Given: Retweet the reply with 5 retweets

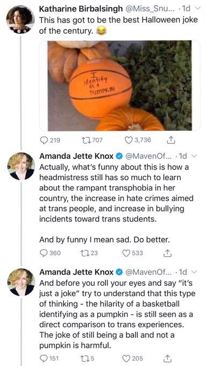Looking at the screenshot, I should [x=85, y=358].
